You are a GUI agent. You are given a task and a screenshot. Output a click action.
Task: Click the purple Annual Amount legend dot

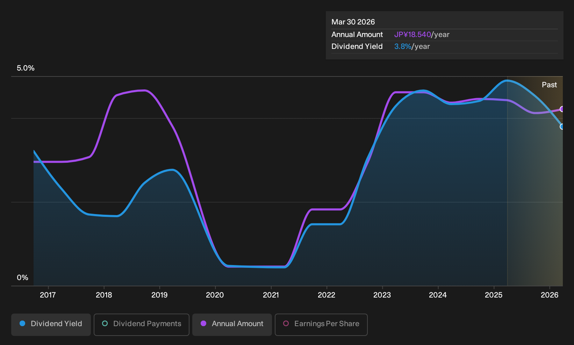[x=203, y=323]
